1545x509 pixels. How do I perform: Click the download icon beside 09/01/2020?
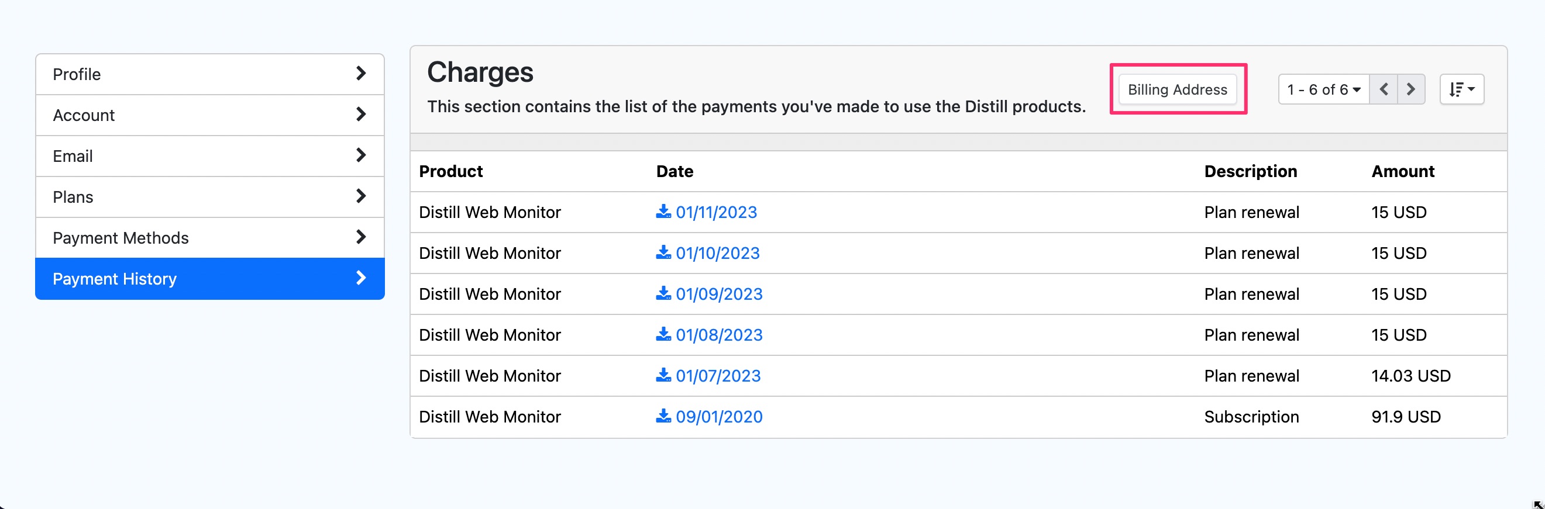tap(663, 416)
